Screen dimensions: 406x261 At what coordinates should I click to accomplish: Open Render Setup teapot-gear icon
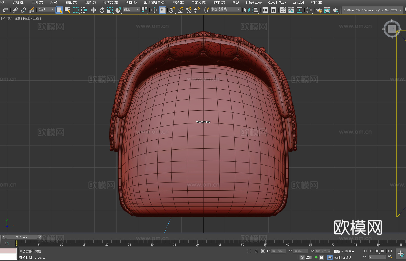[319, 10]
